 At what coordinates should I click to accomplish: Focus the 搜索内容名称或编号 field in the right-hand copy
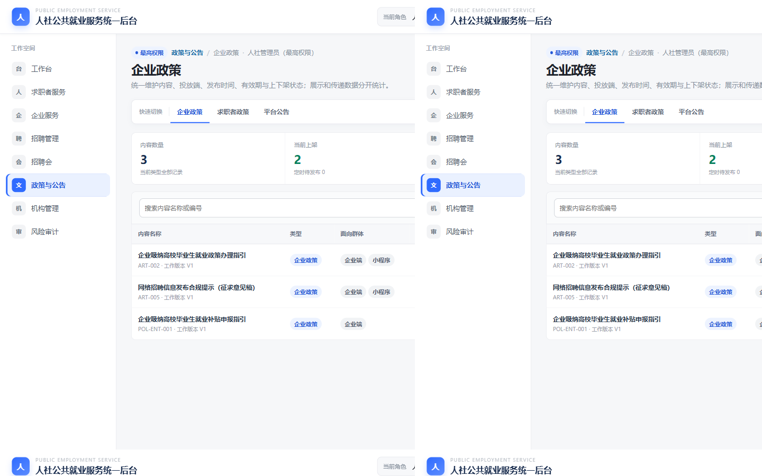coord(658,208)
